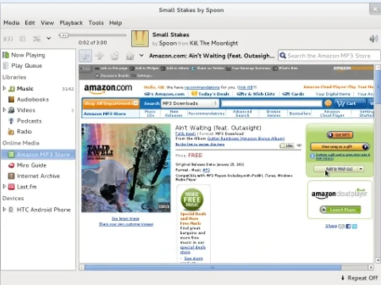Click the previous track button
The height and width of the screenshot is (285, 381).
coord(8,39)
